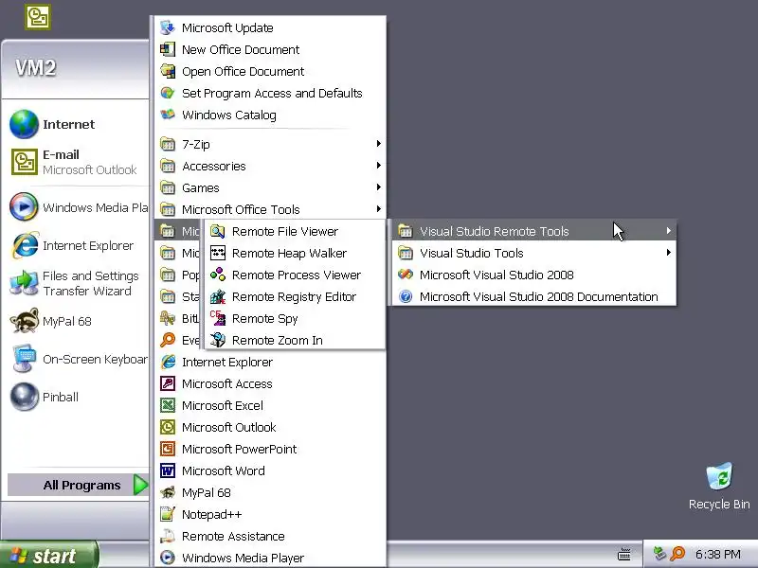The width and height of the screenshot is (758, 568).
Task: Click the orange magnifier tray icon
Action: [677, 554]
